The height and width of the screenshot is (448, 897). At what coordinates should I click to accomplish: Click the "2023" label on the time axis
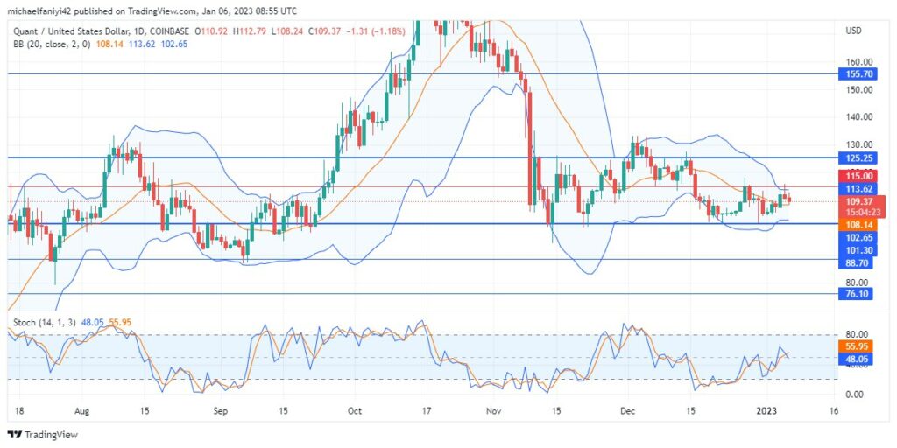pos(766,410)
